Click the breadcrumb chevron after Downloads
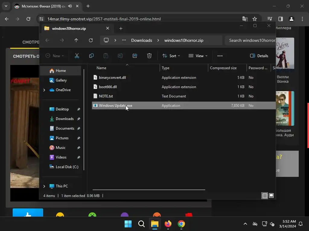The width and height of the screenshot is (309, 231). click(158, 40)
